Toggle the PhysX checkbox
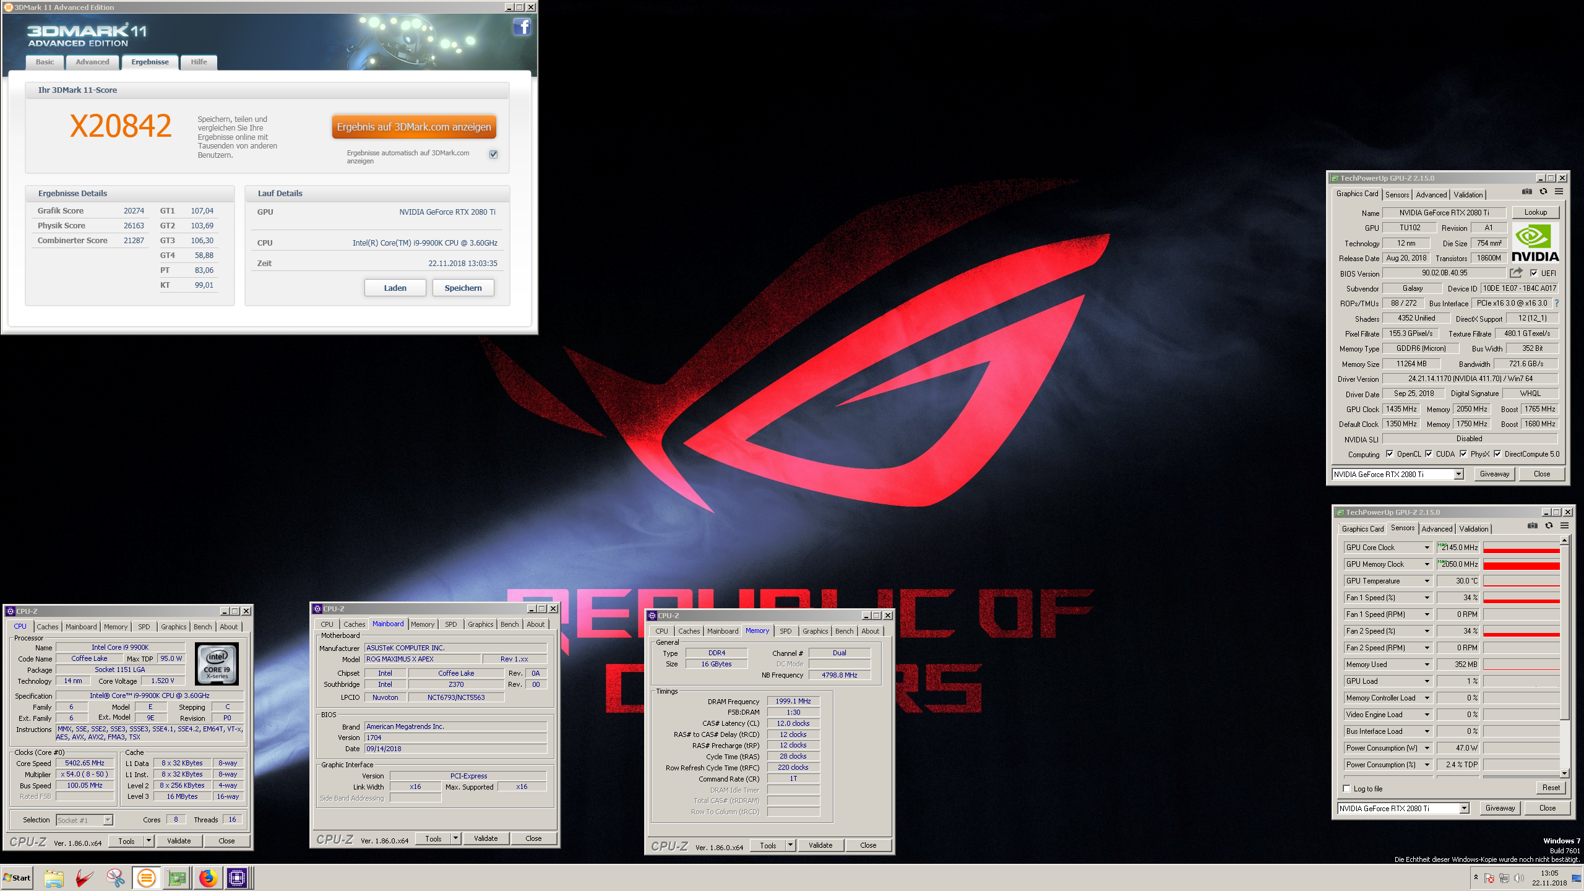Screen dimensions: 1584x891 click(x=1463, y=454)
